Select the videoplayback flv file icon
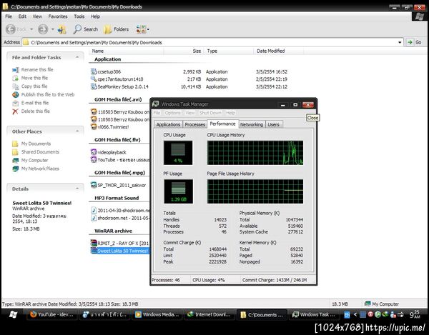 click(x=94, y=152)
